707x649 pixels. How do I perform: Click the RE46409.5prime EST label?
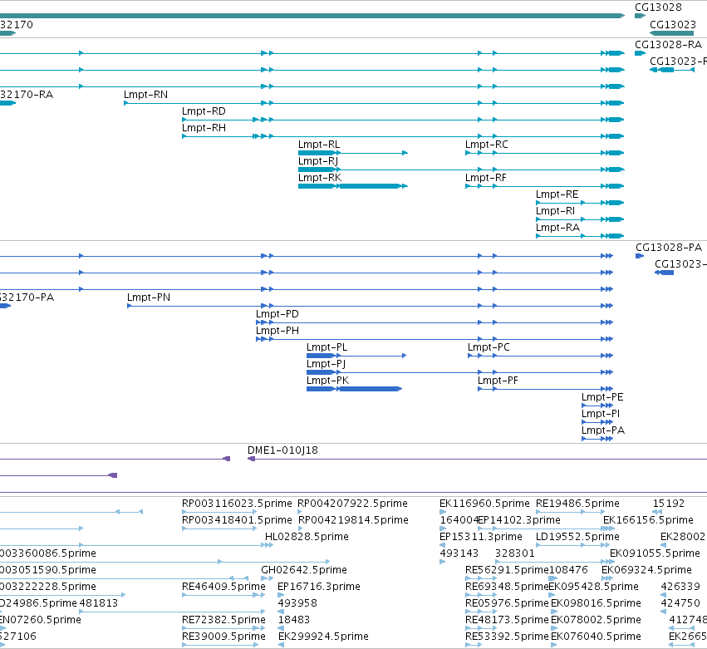[x=223, y=587]
